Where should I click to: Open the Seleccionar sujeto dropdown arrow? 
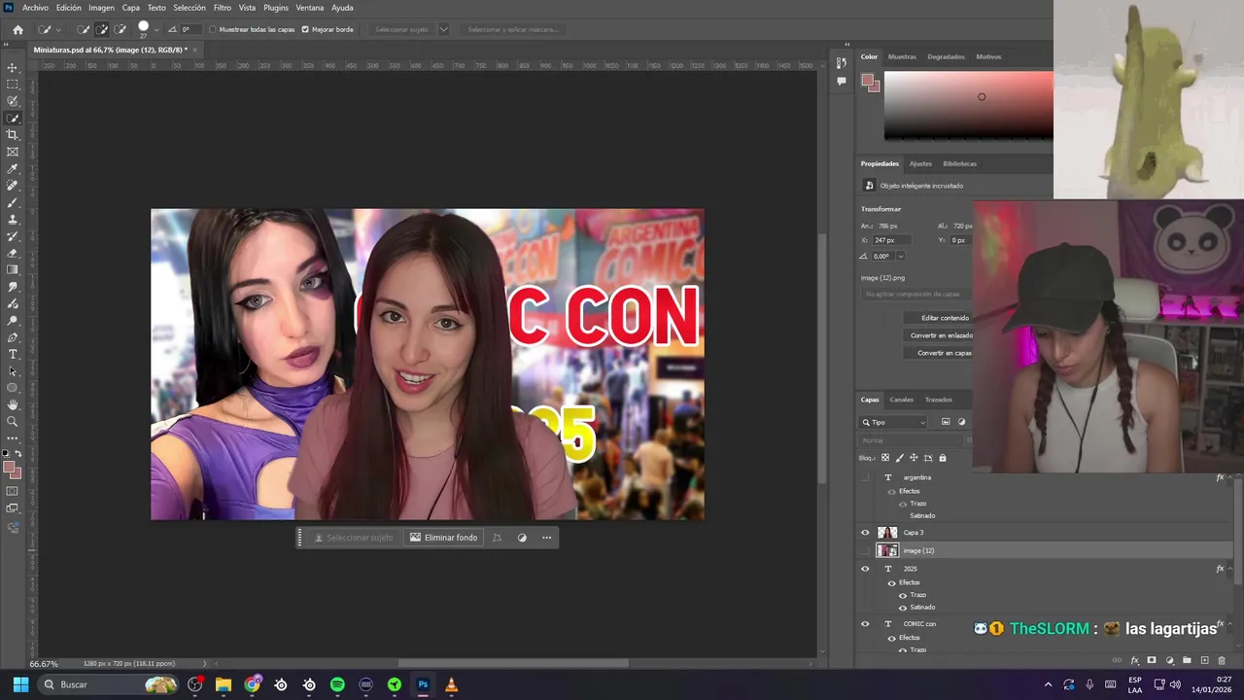tap(444, 29)
